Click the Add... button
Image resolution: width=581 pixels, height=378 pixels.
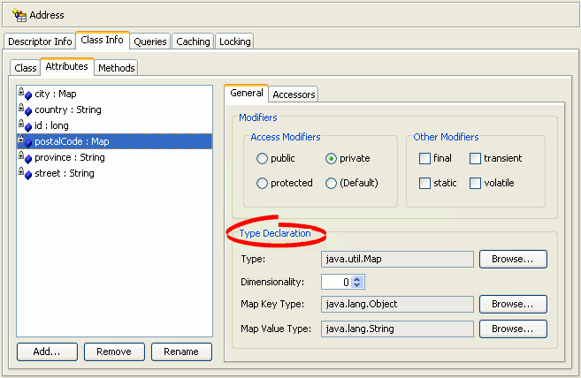(47, 352)
